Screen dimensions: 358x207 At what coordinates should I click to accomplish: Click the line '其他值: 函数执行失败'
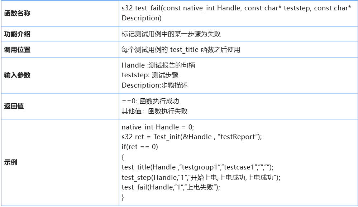click(x=154, y=111)
